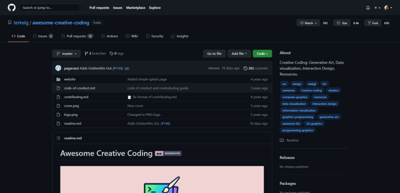Switch to the Actions tab
The height and width of the screenshot is (193, 400).
click(110, 36)
